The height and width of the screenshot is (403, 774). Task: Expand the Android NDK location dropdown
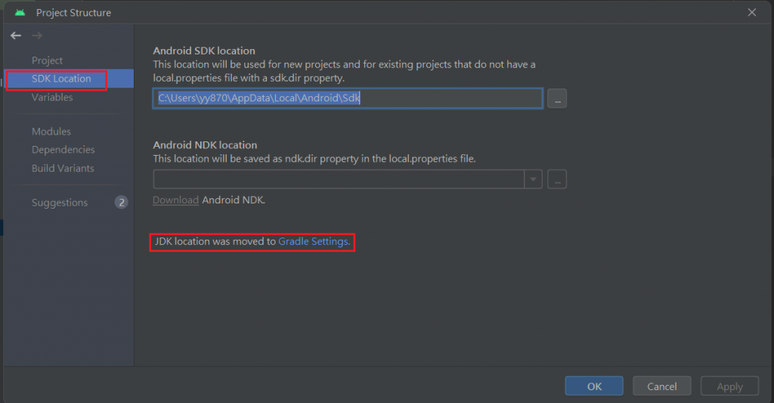[533, 179]
